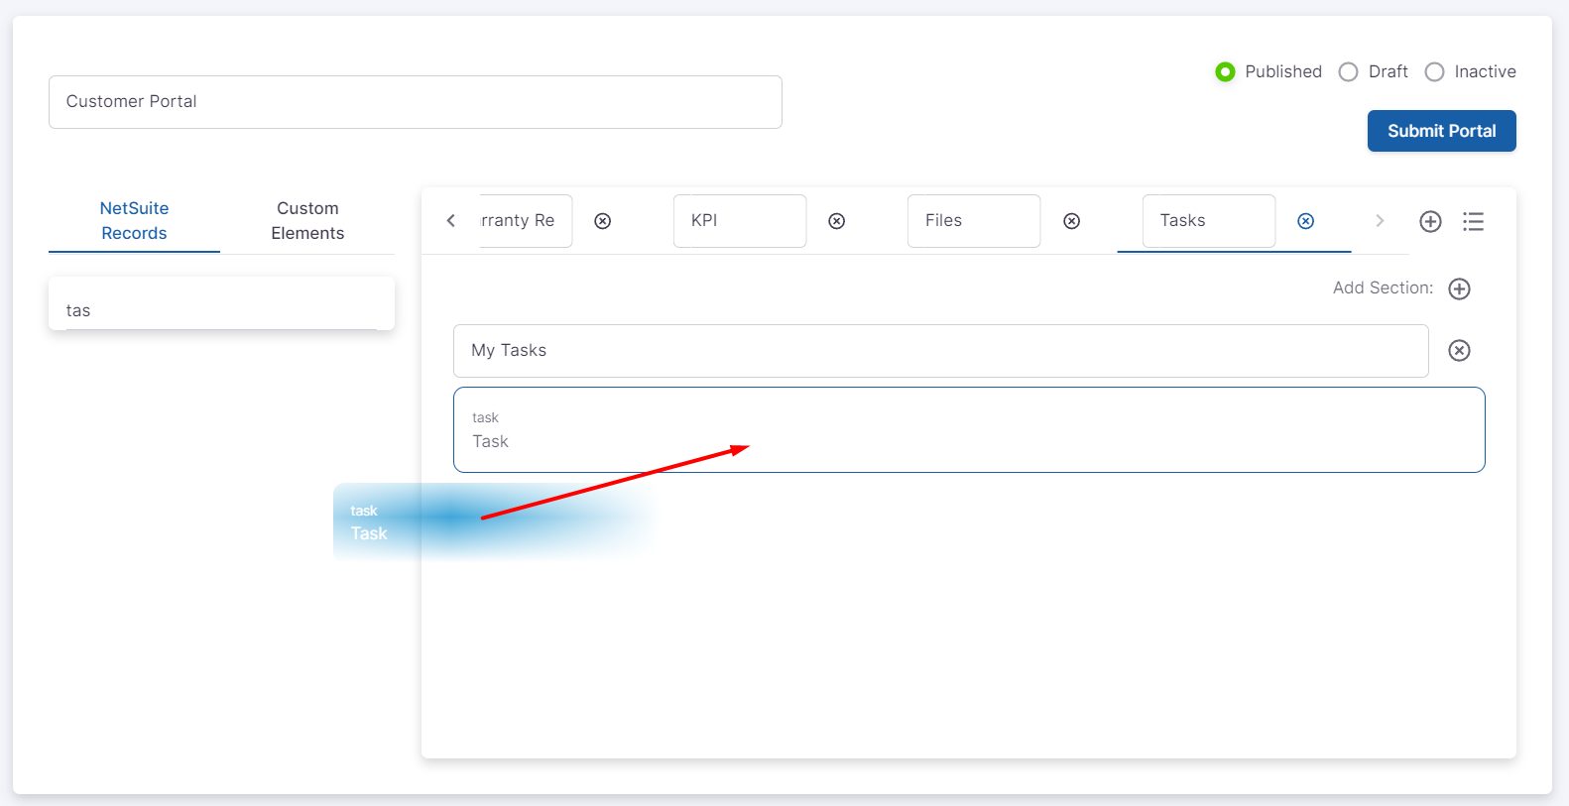Image resolution: width=1569 pixels, height=806 pixels.
Task: Remove the KPI tab using its X icon
Action: point(836,221)
